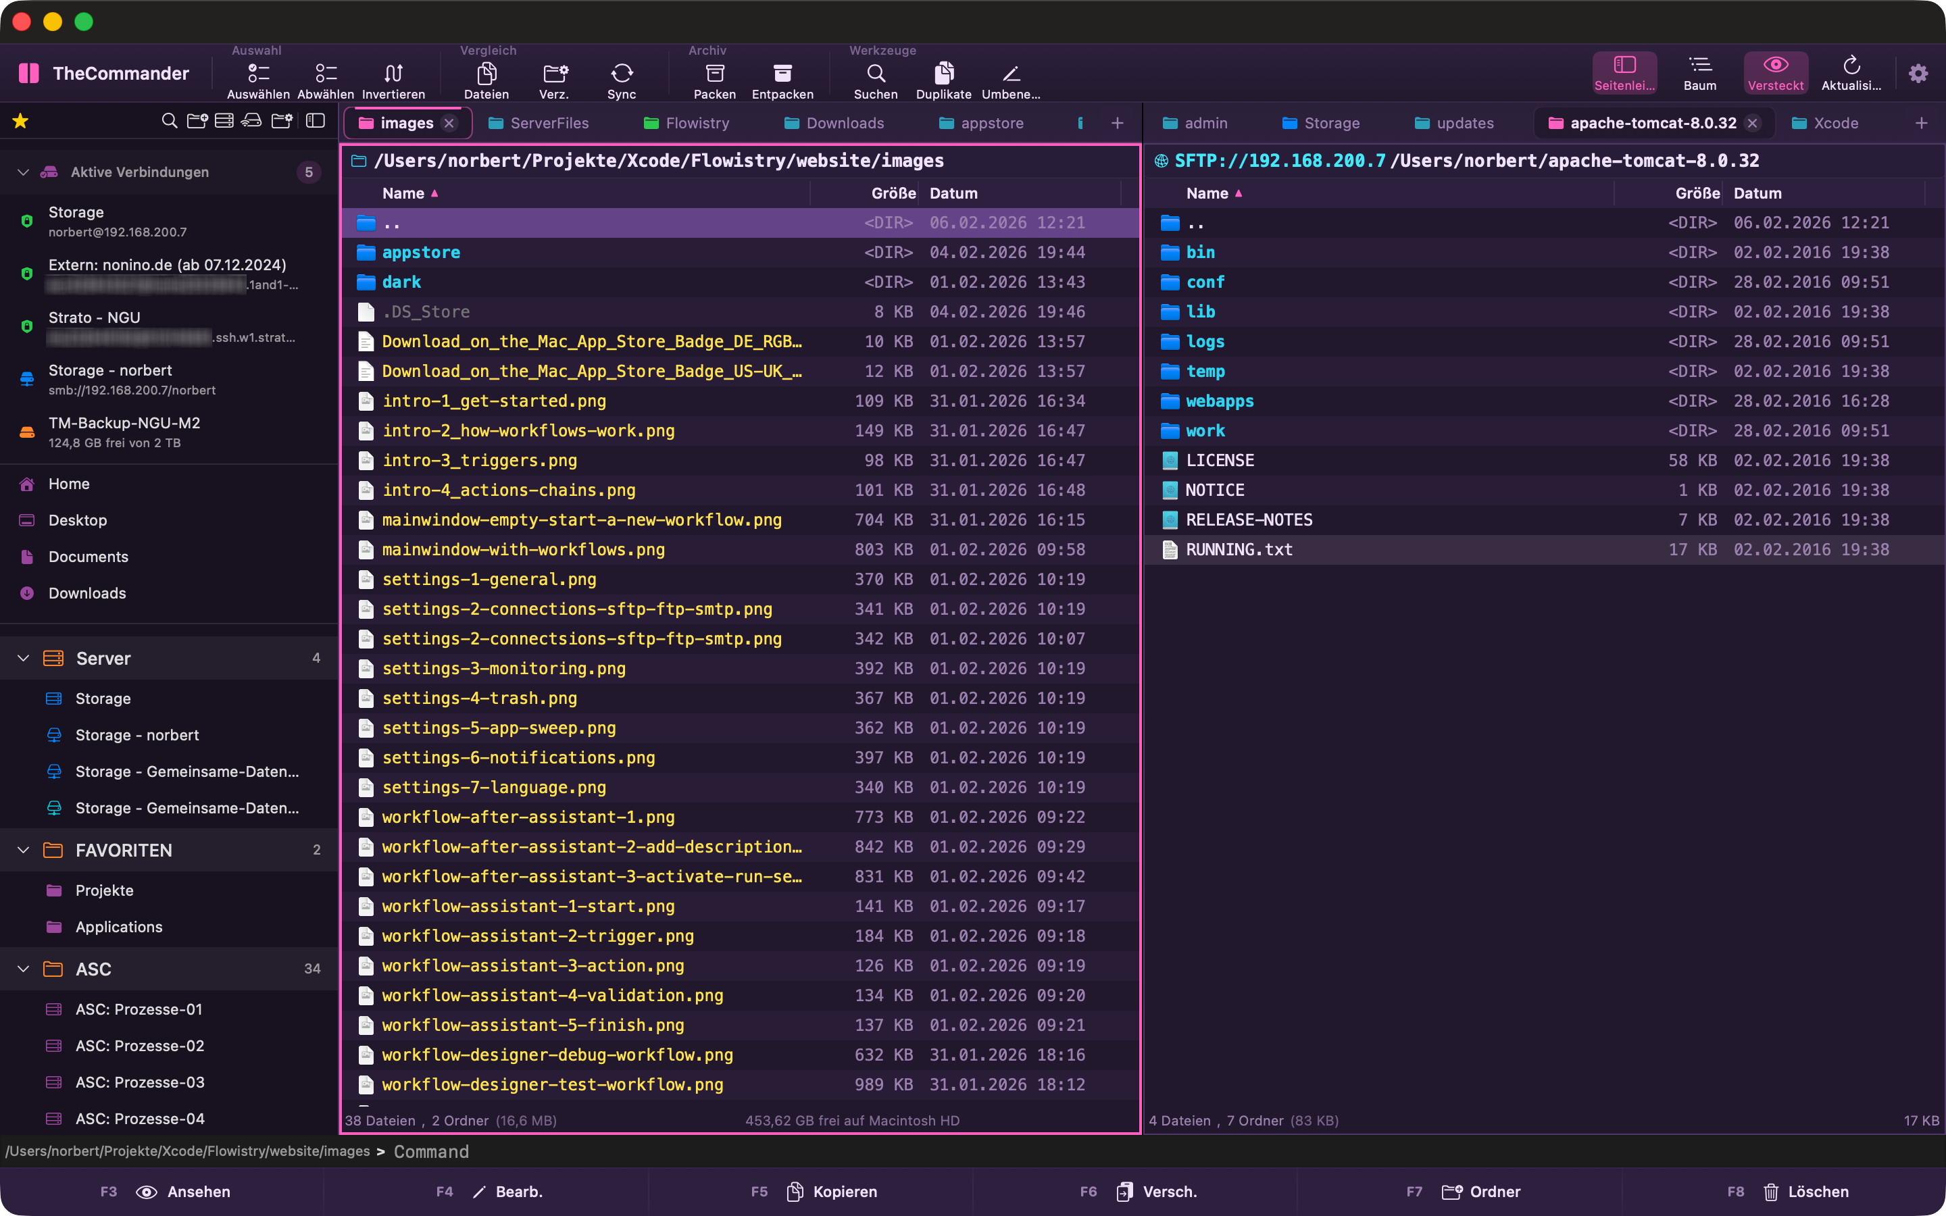
Task: Click Invertieren selection icon
Action: (x=393, y=74)
